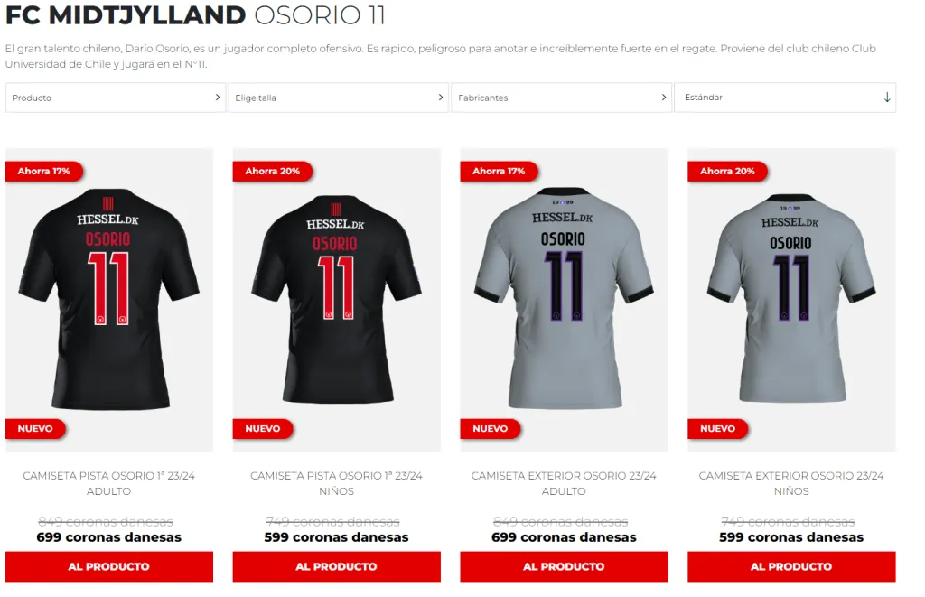Viewport: 925px width, 597px height.
Task: Click the Elige talla chevron arrow
Action: 440,98
